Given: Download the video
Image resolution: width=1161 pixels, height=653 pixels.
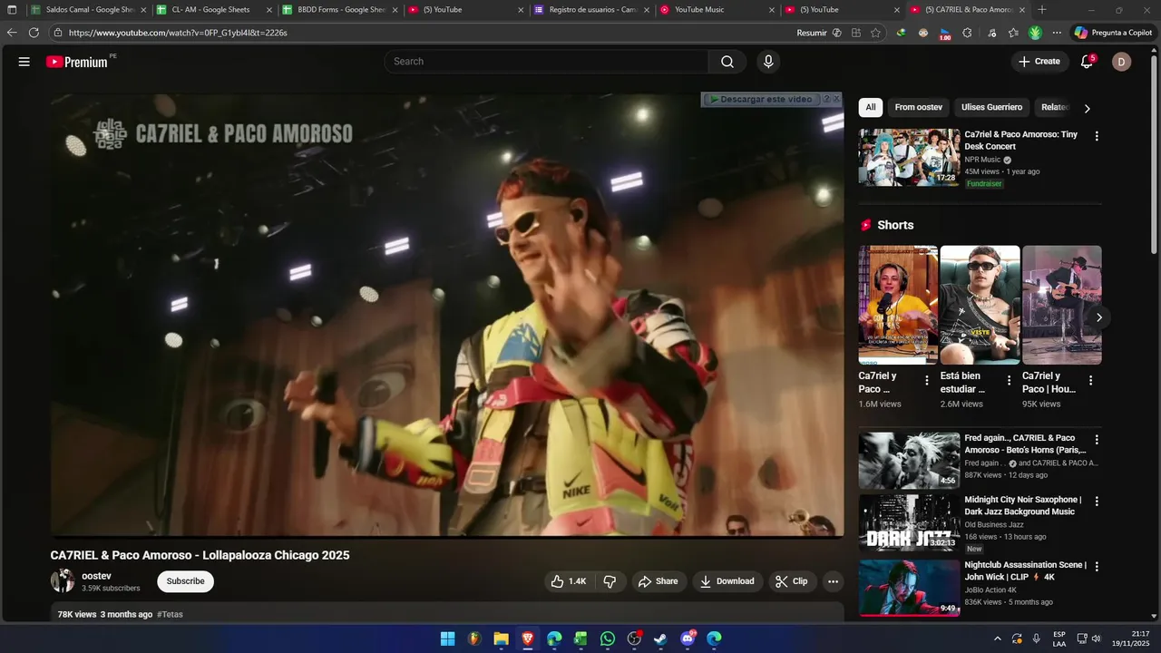Looking at the screenshot, I should 727,581.
